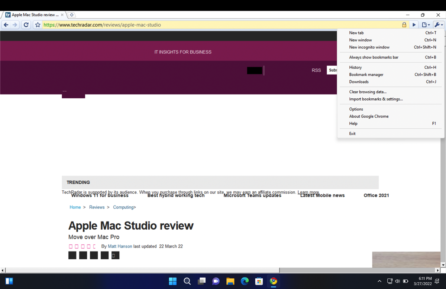Open Help from the wrench menu
The width and height of the screenshot is (446, 289).
click(x=391, y=124)
